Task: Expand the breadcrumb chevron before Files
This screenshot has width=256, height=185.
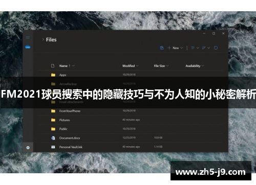Action: click(43, 39)
